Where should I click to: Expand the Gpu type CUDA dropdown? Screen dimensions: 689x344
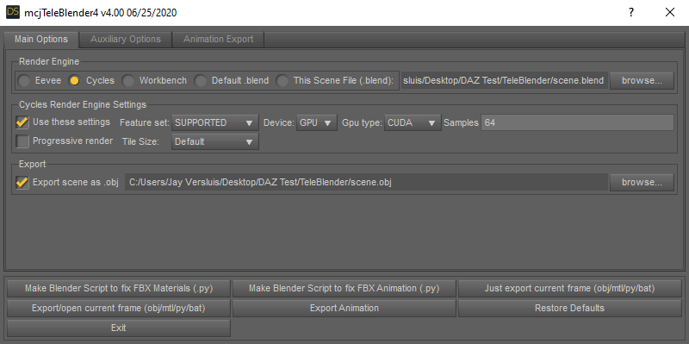pyautogui.click(x=413, y=122)
